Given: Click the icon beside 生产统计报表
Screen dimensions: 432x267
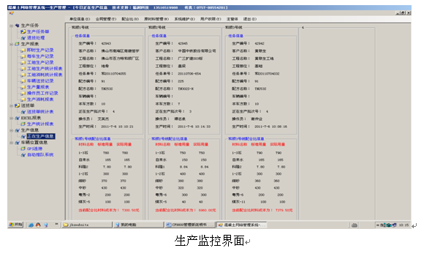Looking at the screenshot, I should click(23, 124).
